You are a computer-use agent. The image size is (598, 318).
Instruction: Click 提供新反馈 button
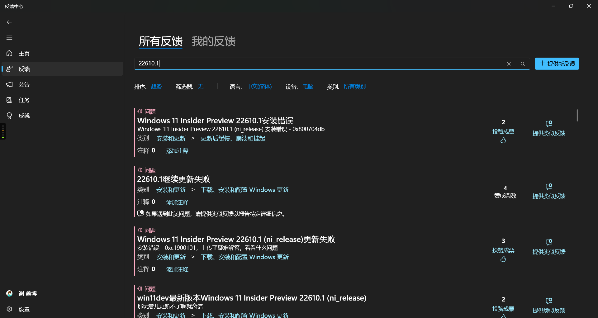(x=557, y=64)
